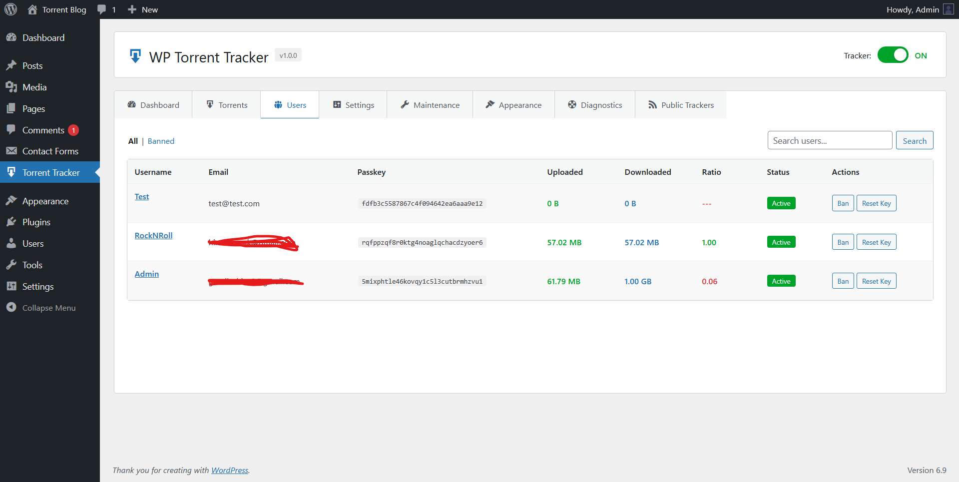Click the Public Trackers feed icon
Viewport: 959px width, 482px height.
(653, 104)
